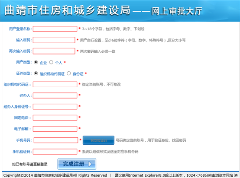Submit with the 完成注册 button
Image resolution: width=240 pixels, height=178 pixels.
pos(77,164)
